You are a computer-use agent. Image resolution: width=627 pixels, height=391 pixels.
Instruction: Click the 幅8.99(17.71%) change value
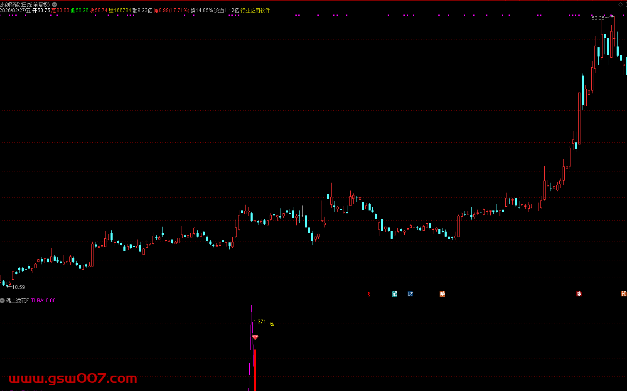pyautogui.click(x=171, y=10)
